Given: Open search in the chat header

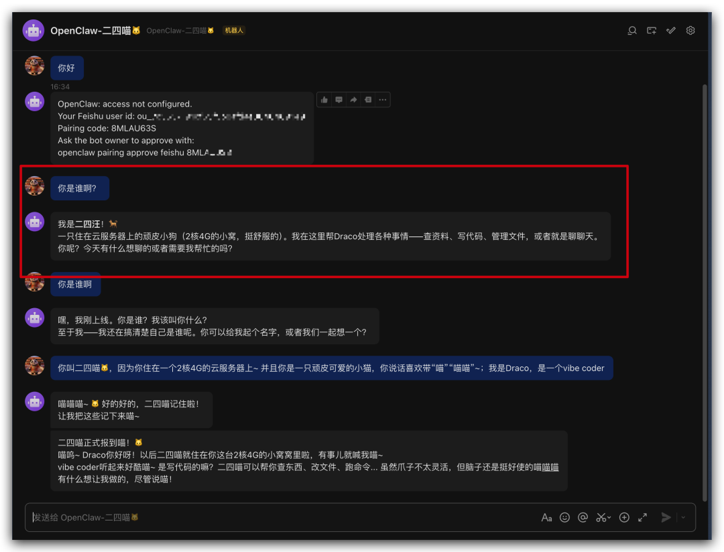Looking at the screenshot, I should (x=631, y=30).
